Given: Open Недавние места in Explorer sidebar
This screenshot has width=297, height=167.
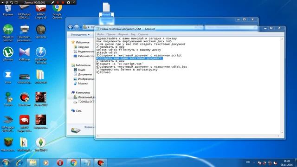Looking at the screenshot, I should coord(84,51).
